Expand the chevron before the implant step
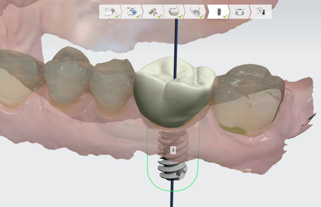This screenshot has width=321, height=207. pyautogui.click(x=207, y=11)
